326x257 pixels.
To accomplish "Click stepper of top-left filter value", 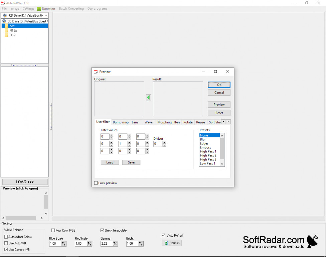I will point(112,137).
